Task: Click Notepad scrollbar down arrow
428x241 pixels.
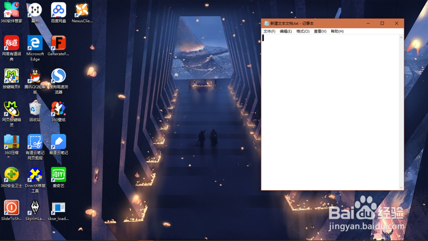Action: point(401,187)
